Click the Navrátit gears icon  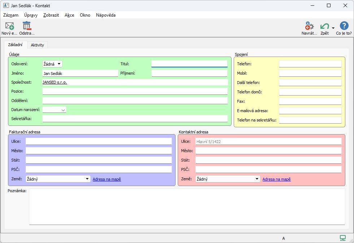click(x=309, y=26)
